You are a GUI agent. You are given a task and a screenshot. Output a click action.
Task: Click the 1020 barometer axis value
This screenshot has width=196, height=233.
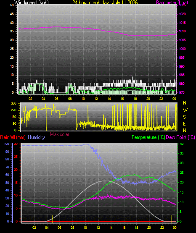tap(182, 14)
